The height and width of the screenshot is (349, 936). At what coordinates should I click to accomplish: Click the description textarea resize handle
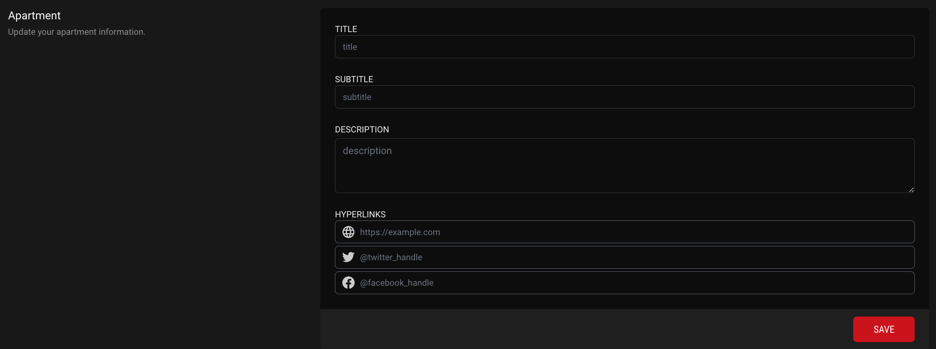tap(911, 190)
